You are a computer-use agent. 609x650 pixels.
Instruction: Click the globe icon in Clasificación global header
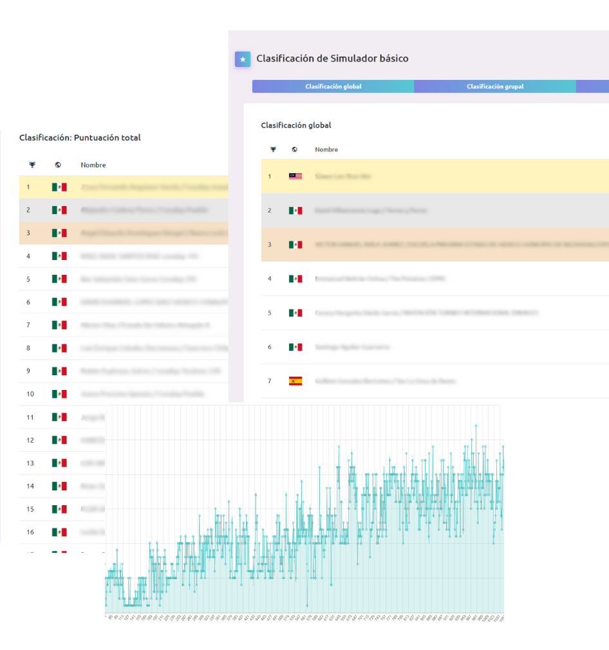coord(295,149)
